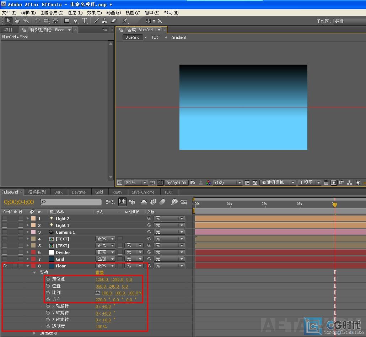
Task: Open the (1/2) resolution dropdown
Action: point(227,183)
